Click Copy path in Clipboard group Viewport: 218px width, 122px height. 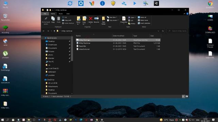pos(67,20)
